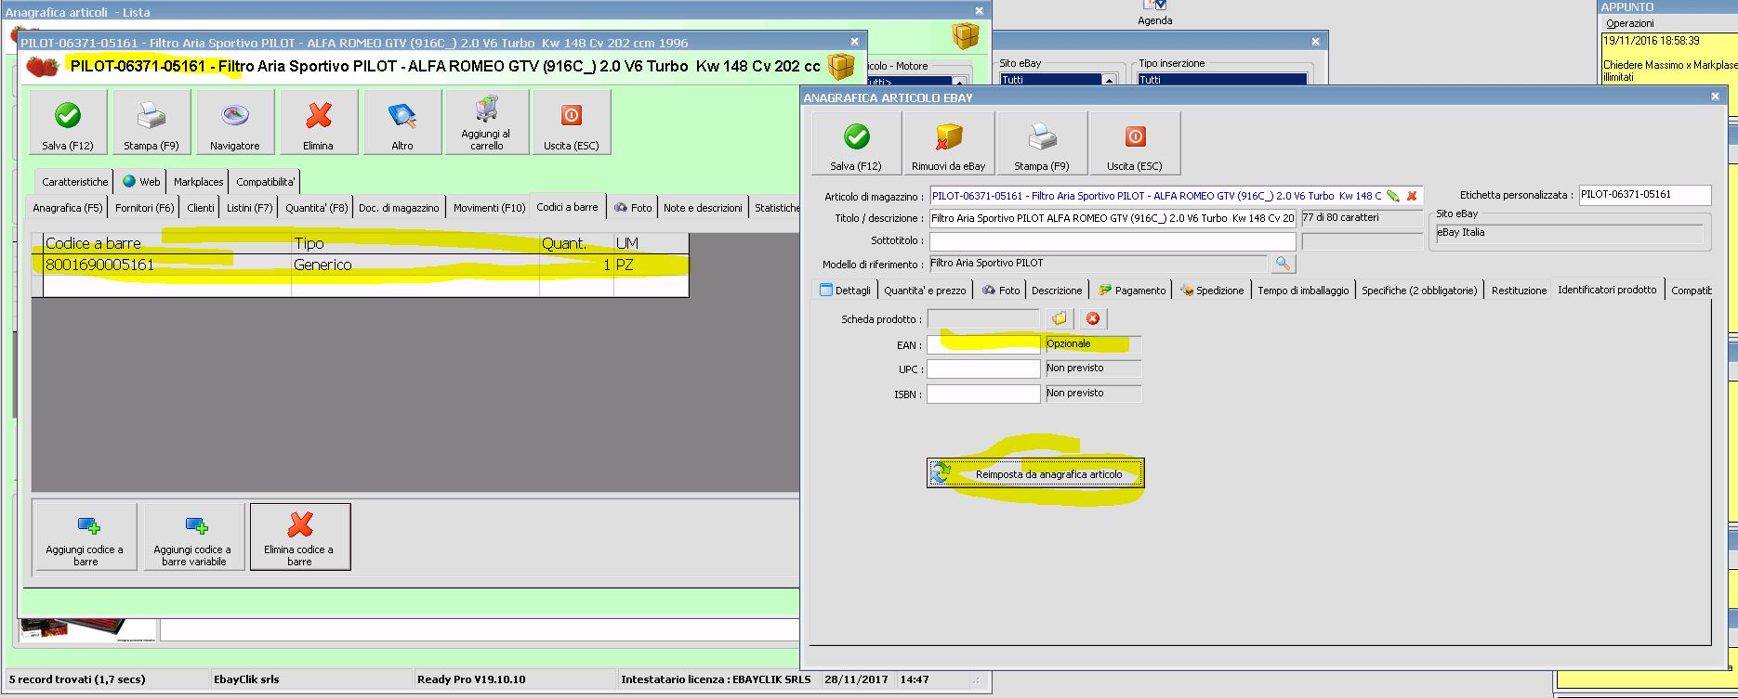Open the Descrizione tab
This screenshot has width=1738, height=698.
point(1057,291)
